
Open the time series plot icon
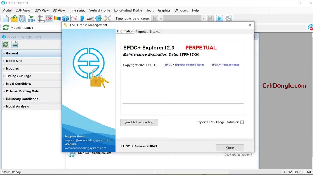click(74, 18)
